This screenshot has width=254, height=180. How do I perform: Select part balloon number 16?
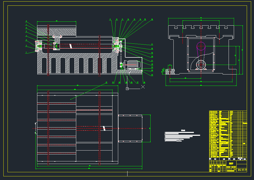click(152, 19)
